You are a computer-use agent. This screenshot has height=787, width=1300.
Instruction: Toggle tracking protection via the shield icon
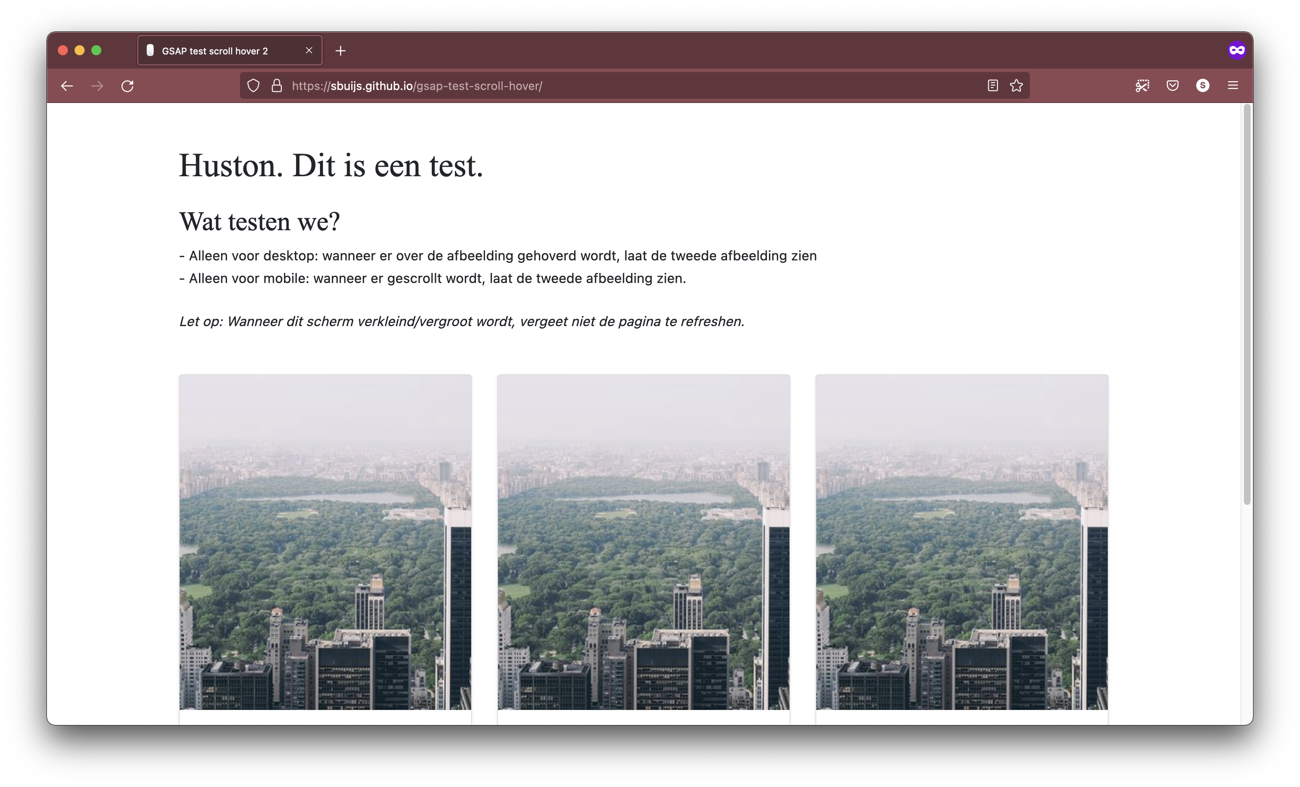point(253,85)
